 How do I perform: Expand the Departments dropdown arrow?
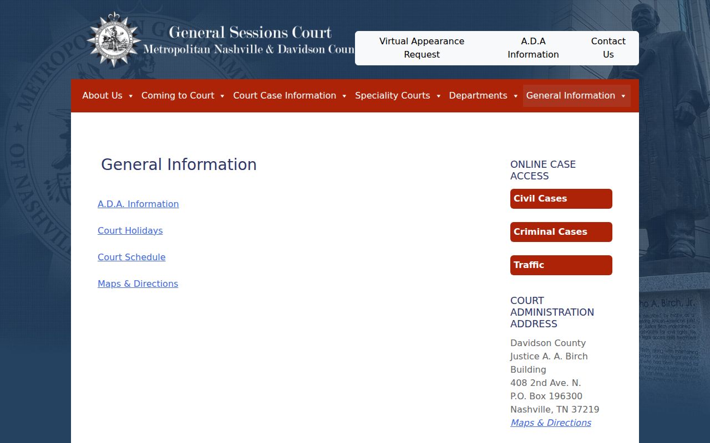[x=516, y=96]
